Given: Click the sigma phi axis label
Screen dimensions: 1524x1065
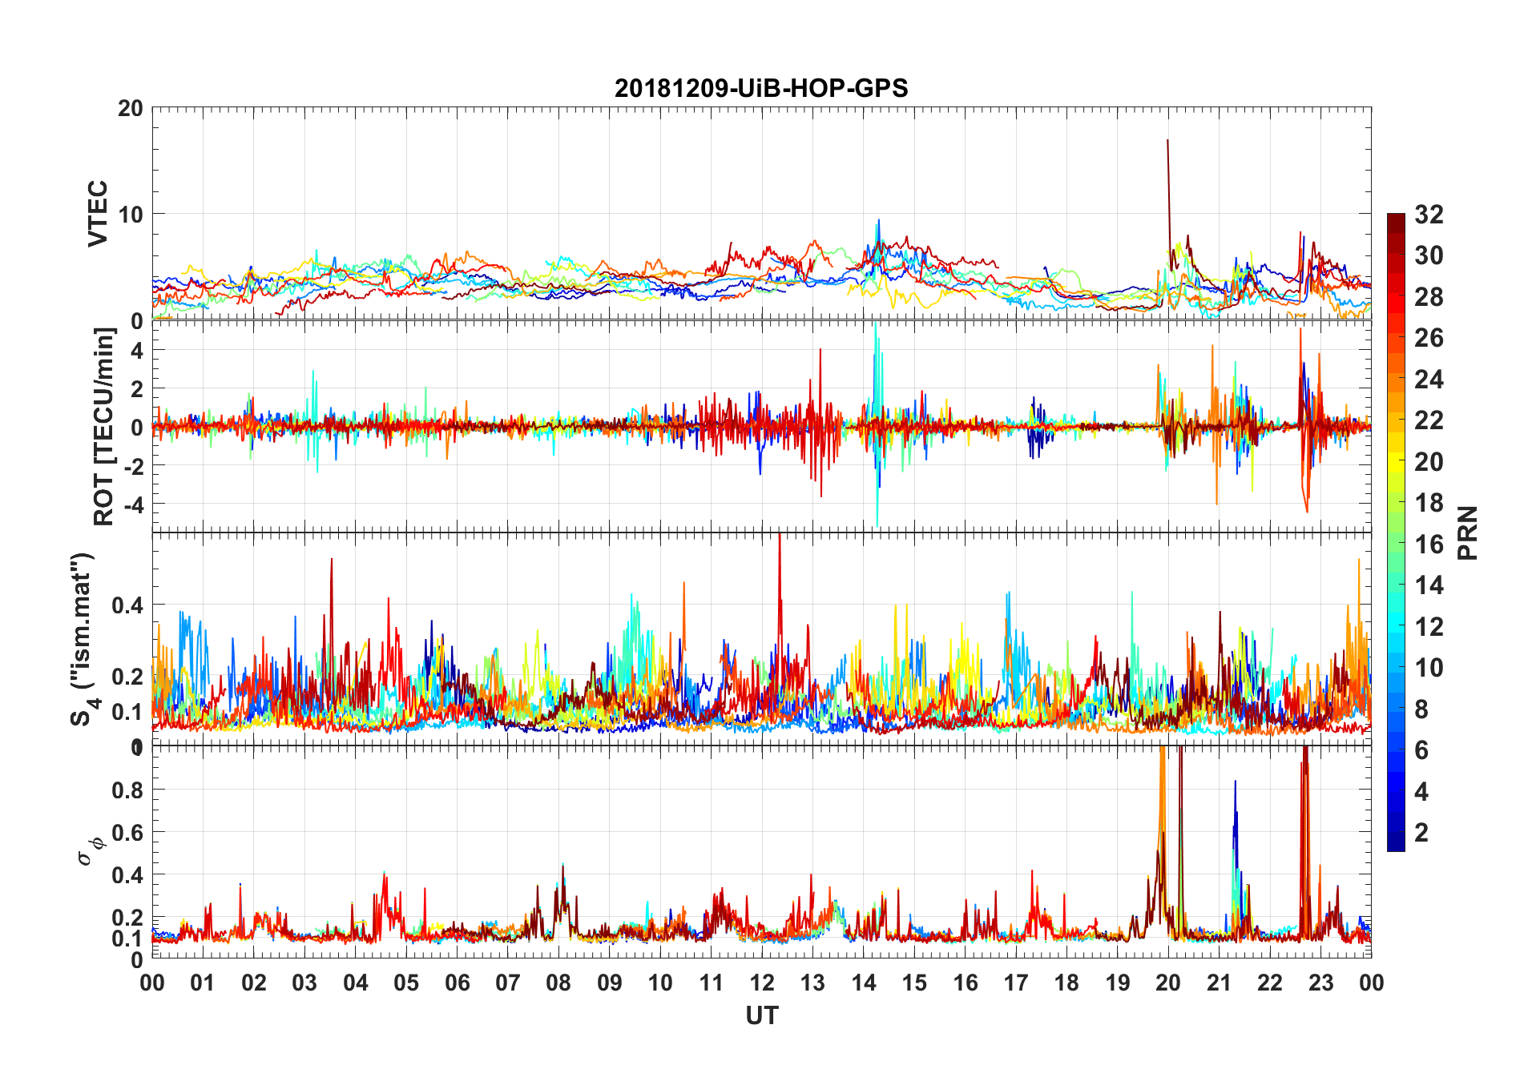Looking at the screenshot, I should point(91,850).
